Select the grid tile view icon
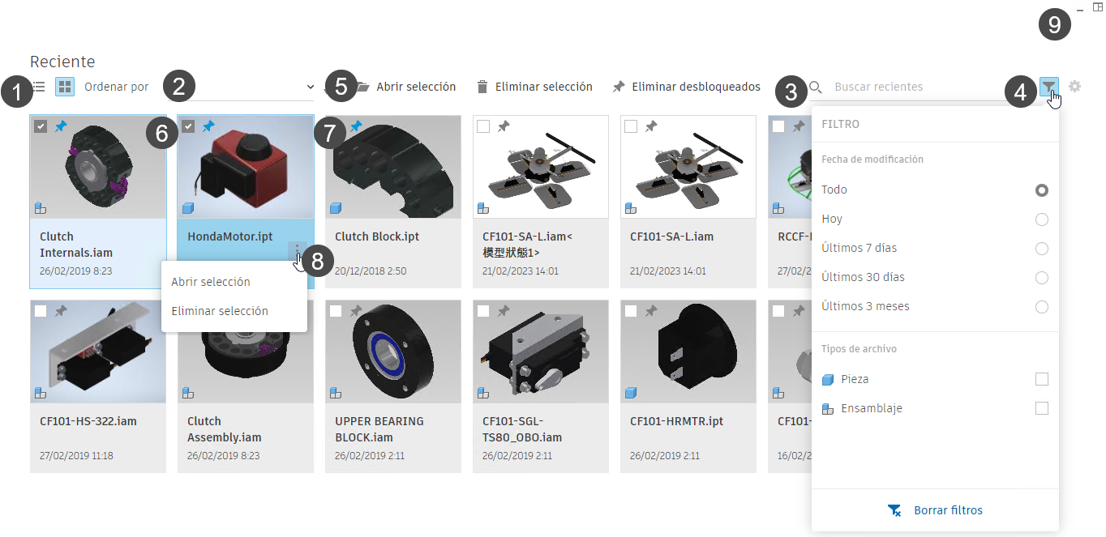 click(x=65, y=87)
